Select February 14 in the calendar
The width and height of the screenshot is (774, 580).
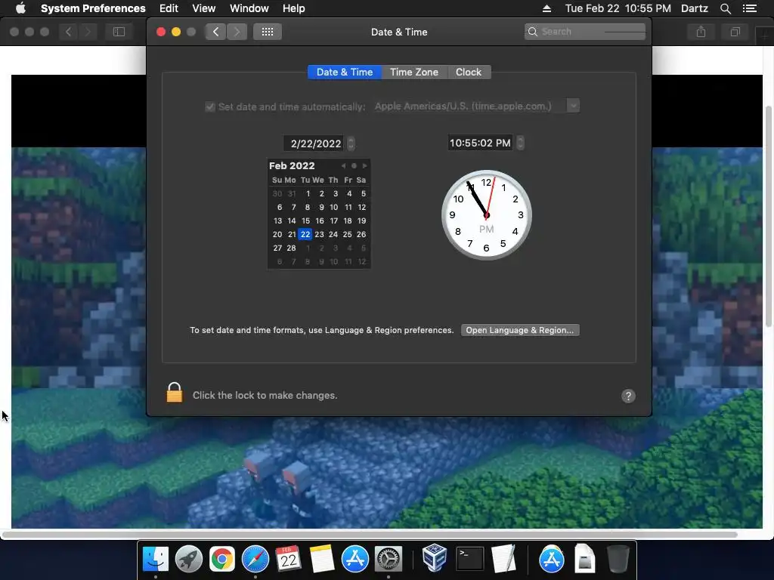(x=292, y=221)
